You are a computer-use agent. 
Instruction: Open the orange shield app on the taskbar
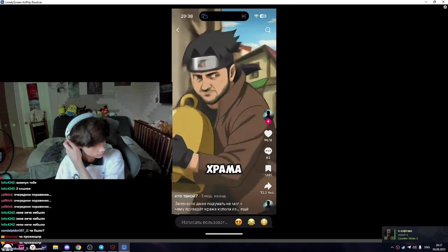[113, 247]
